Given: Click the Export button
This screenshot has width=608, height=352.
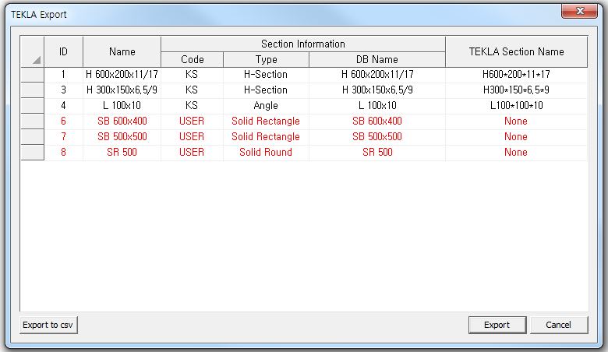Looking at the screenshot, I should tap(497, 325).
